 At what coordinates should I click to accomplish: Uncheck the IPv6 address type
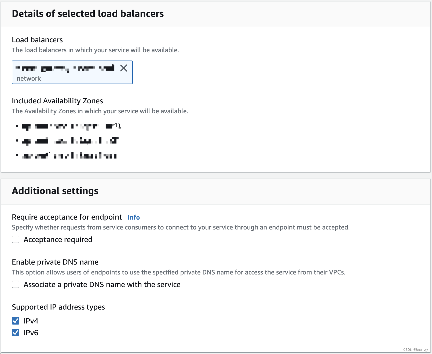coord(16,333)
